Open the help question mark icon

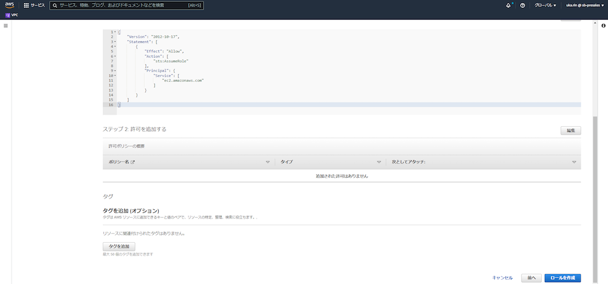(x=522, y=5)
